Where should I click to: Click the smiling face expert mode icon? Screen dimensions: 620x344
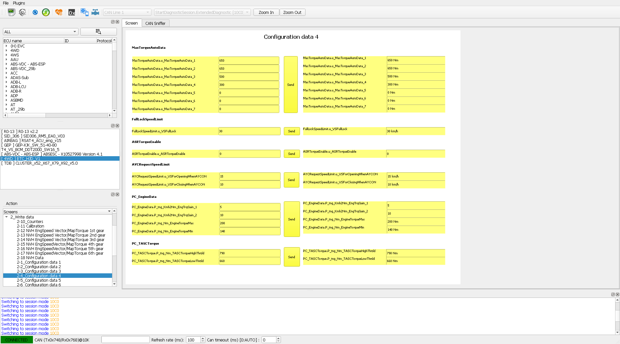coord(23,12)
